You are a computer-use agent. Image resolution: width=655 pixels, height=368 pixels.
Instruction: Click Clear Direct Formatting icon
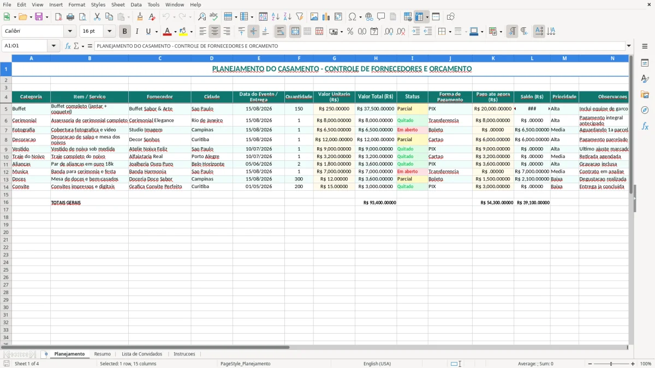pyautogui.click(x=152, y=17)
